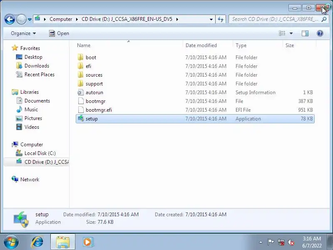
Task: Click the Date created value in details pane
Action: point(206,214)
